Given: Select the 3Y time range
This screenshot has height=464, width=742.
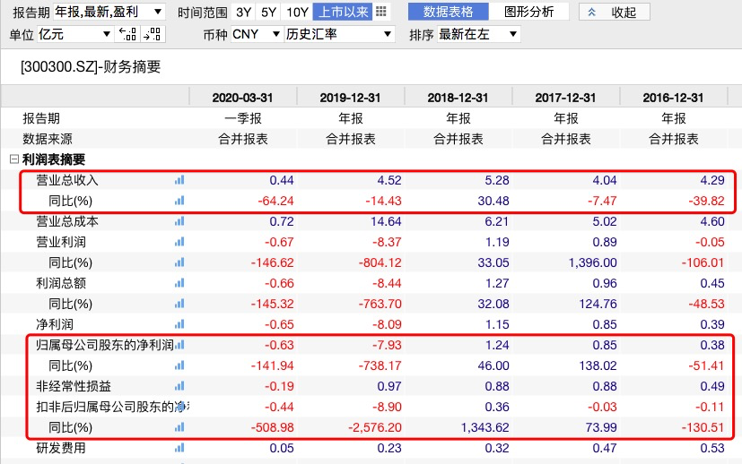Looking at the screenshot, I should tap(243, 12).
